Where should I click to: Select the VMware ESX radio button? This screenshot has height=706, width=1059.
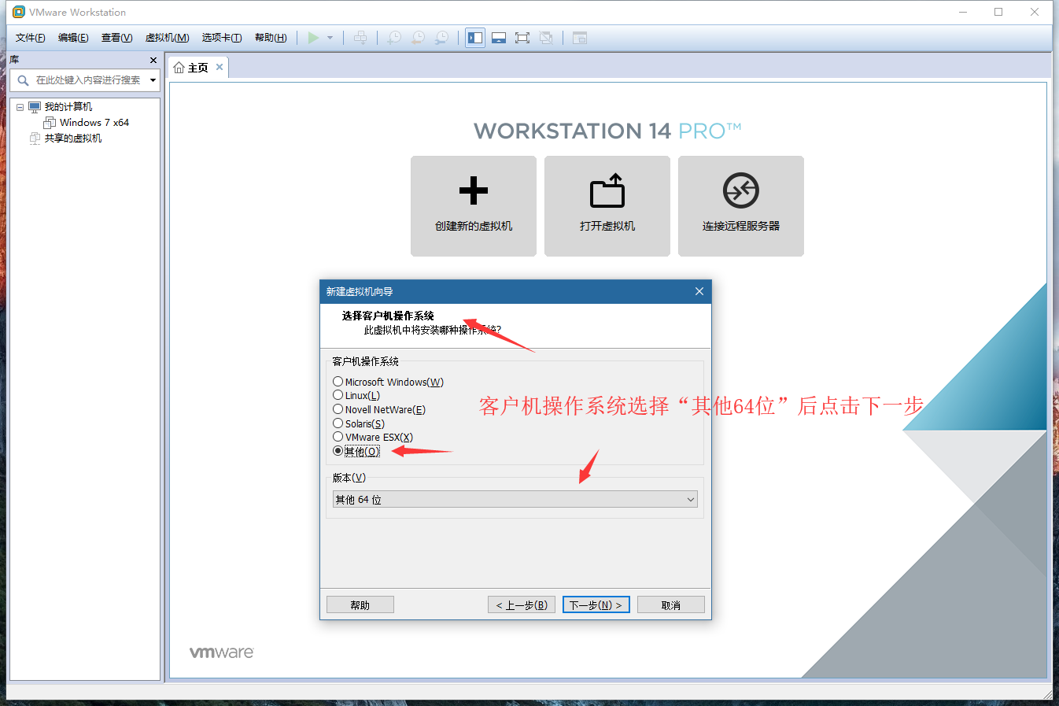tap(338, 437)
